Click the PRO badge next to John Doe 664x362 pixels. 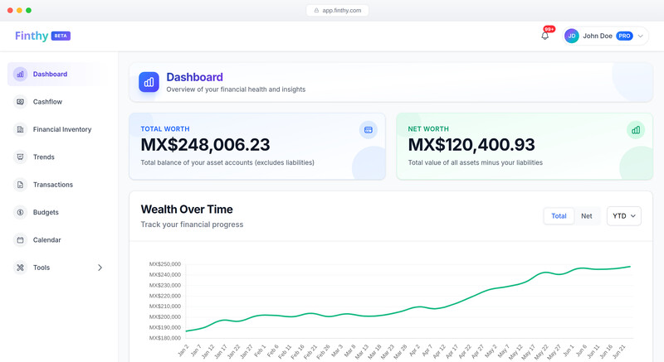(x=624, y=36)
